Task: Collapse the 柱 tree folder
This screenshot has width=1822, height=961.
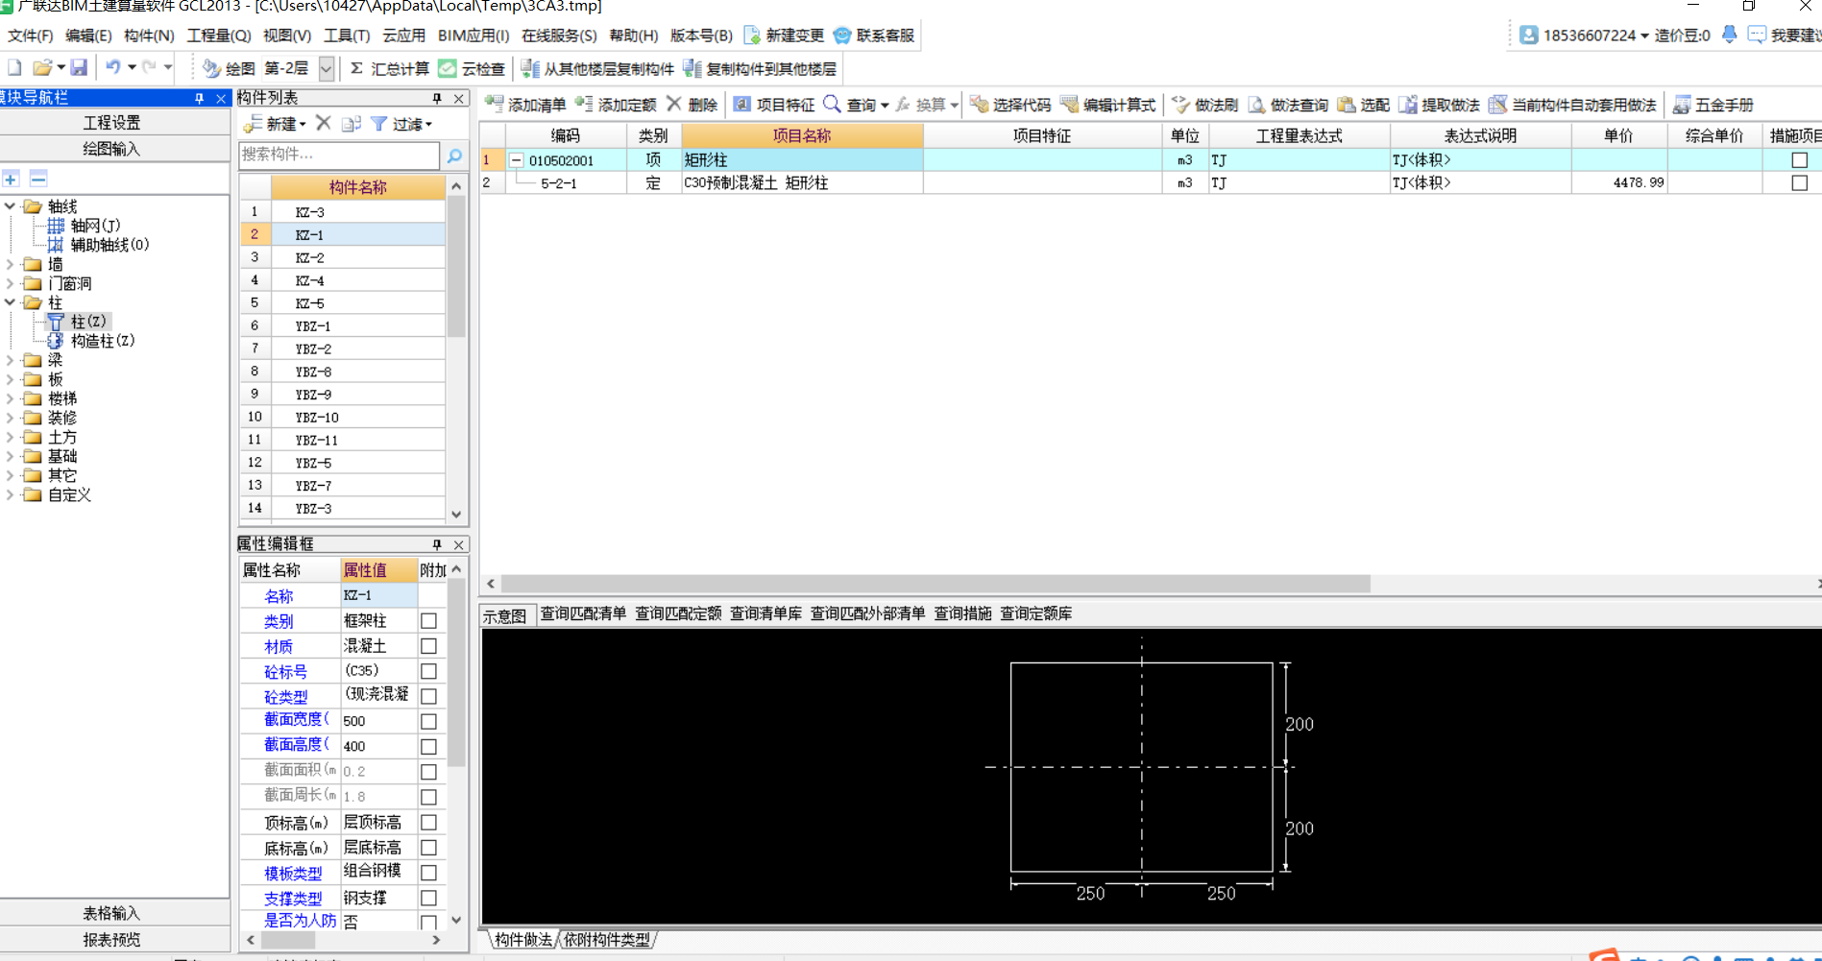Action: [10, 302]
